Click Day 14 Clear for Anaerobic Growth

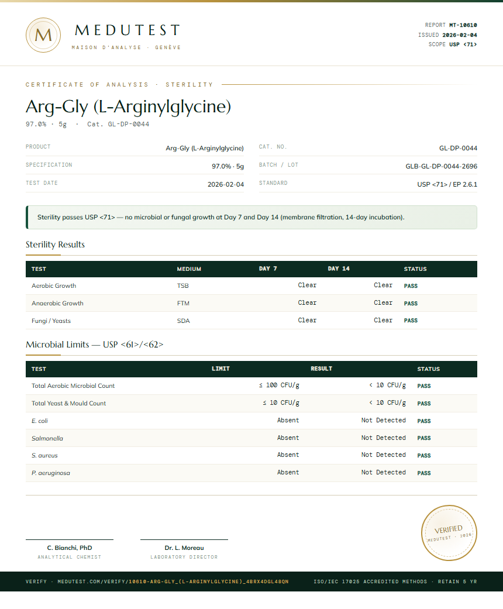[383, 302]
